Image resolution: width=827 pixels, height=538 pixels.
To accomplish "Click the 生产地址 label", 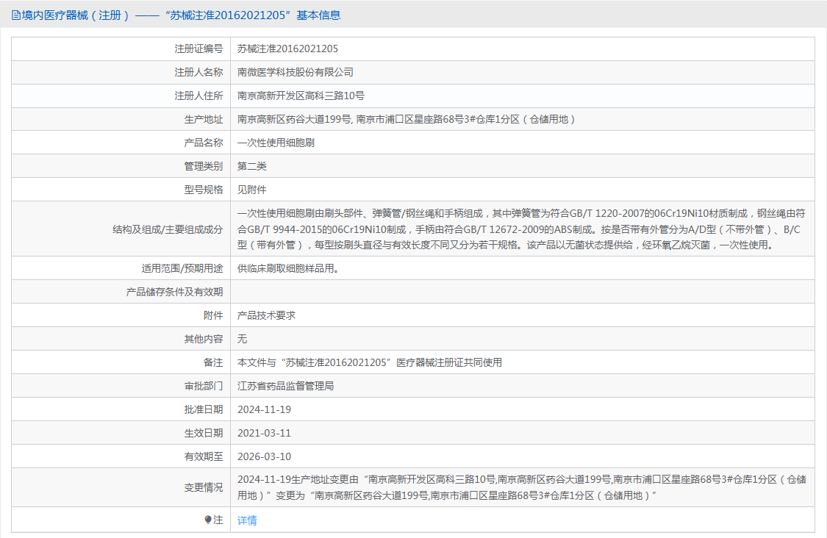I will click(204, 119).
